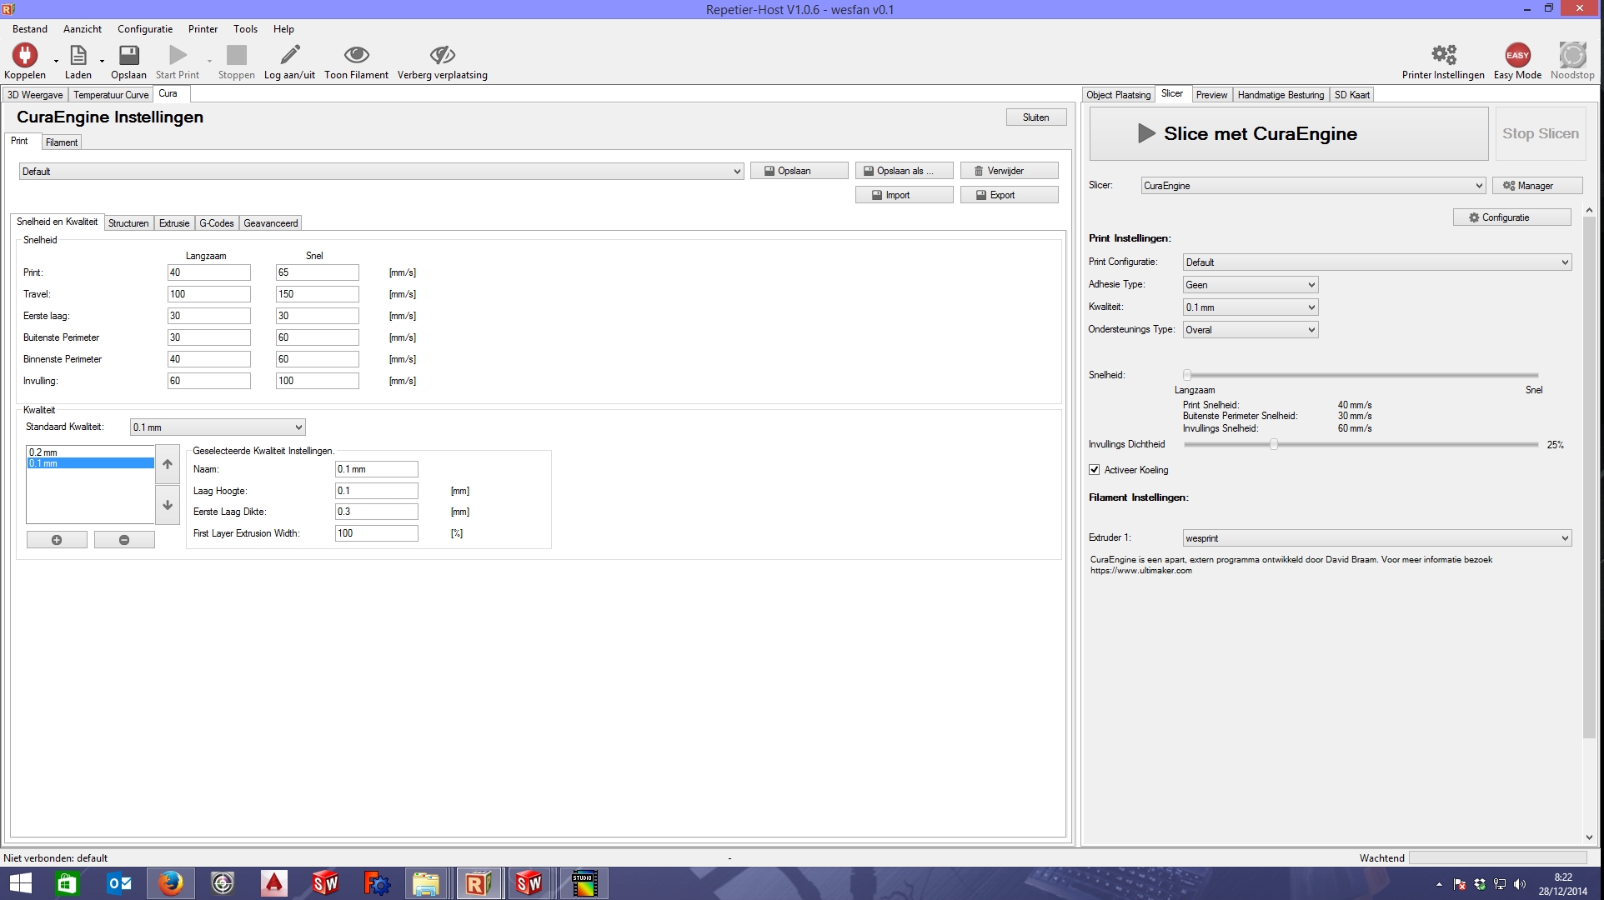Move selected quality up with arrow
The image size is (1604, 900).
(x=168, y=464)
